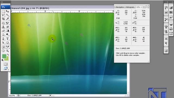Select the Move tool
Viewport: 174px width, 98px height.
click(x=7, y=11)
